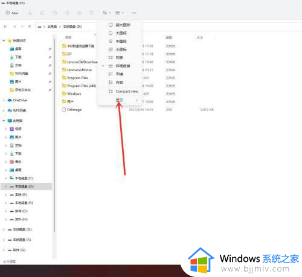Expand the OneDrive tree node
The image size is (302, 277).
click(4, 100)
